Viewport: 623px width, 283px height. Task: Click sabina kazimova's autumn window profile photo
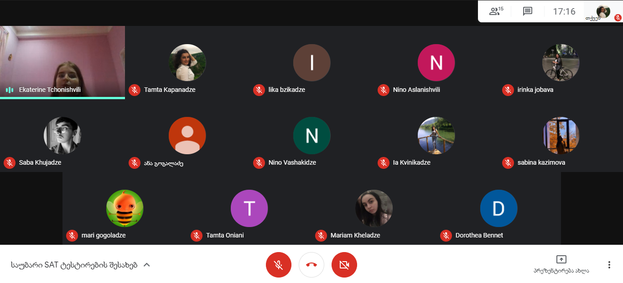click(561, 136)
